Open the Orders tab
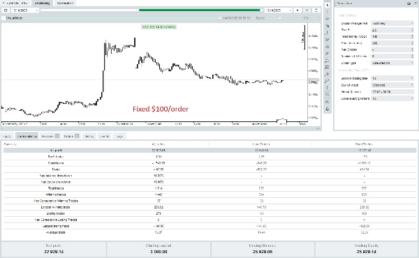This screenshot has width=419, height=258. tap(71, 137)
